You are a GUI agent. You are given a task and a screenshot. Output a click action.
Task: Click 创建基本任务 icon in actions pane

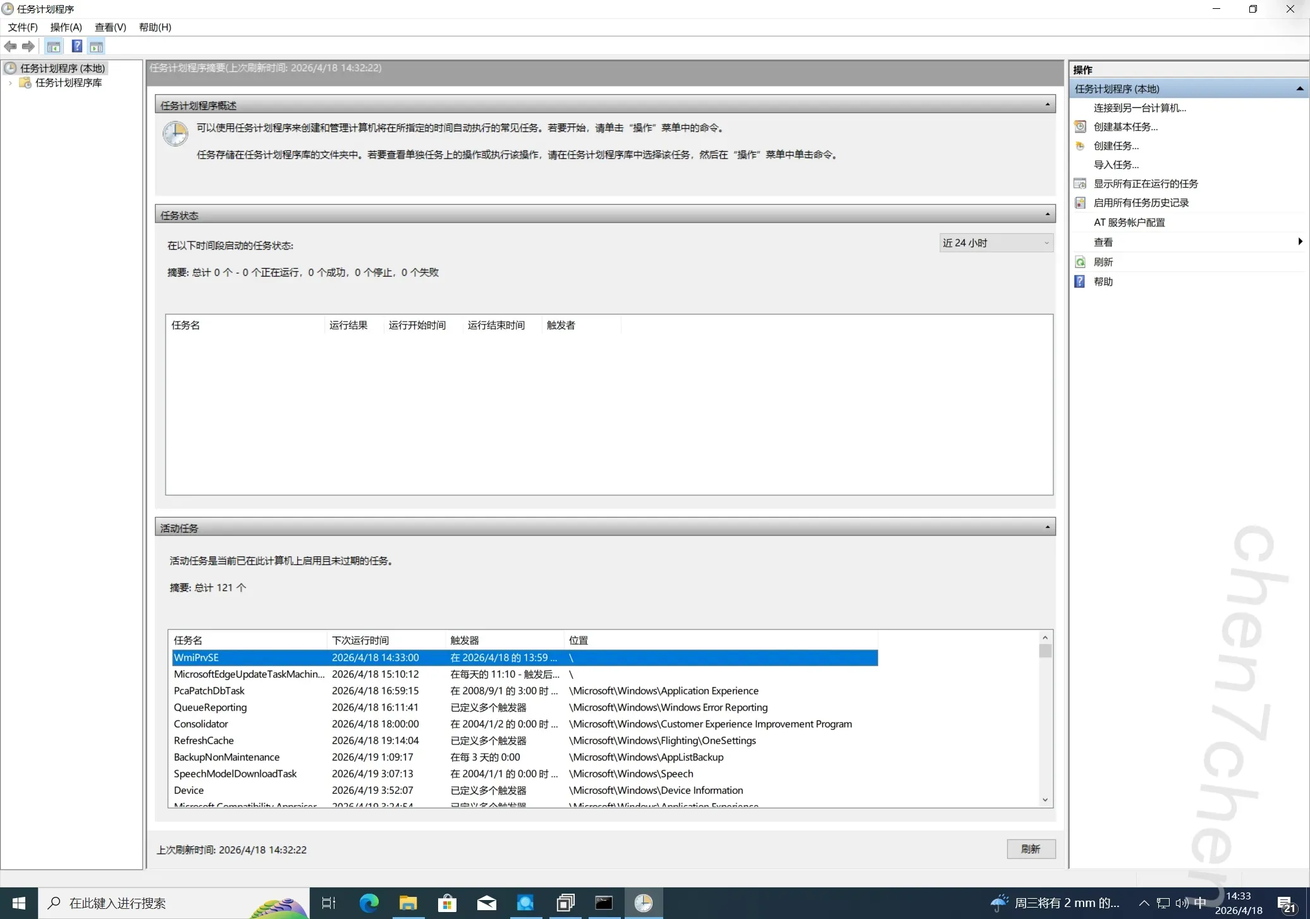click(x=1080, y=126)
